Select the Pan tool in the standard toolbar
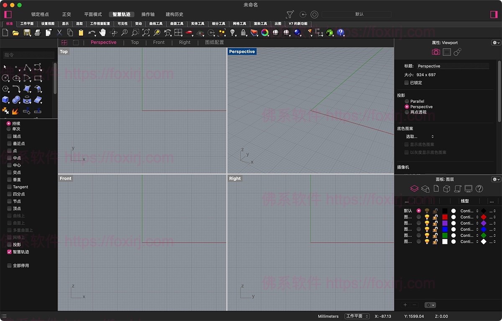502x321 pixels. click(x=102, y=32)
